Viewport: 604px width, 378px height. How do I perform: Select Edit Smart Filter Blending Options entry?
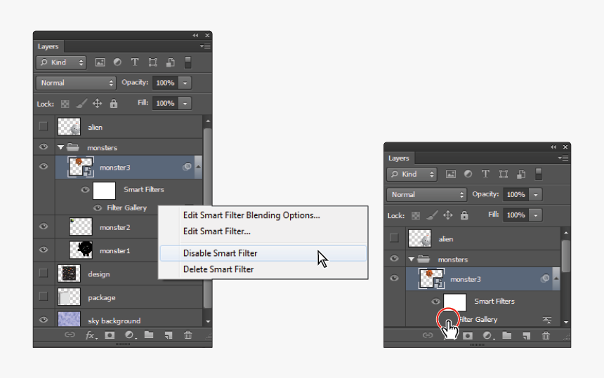click(251, 215)
